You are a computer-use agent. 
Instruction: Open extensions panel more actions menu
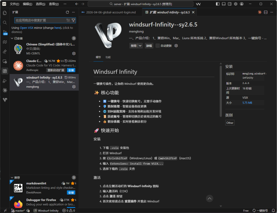[x=74, y=12]
